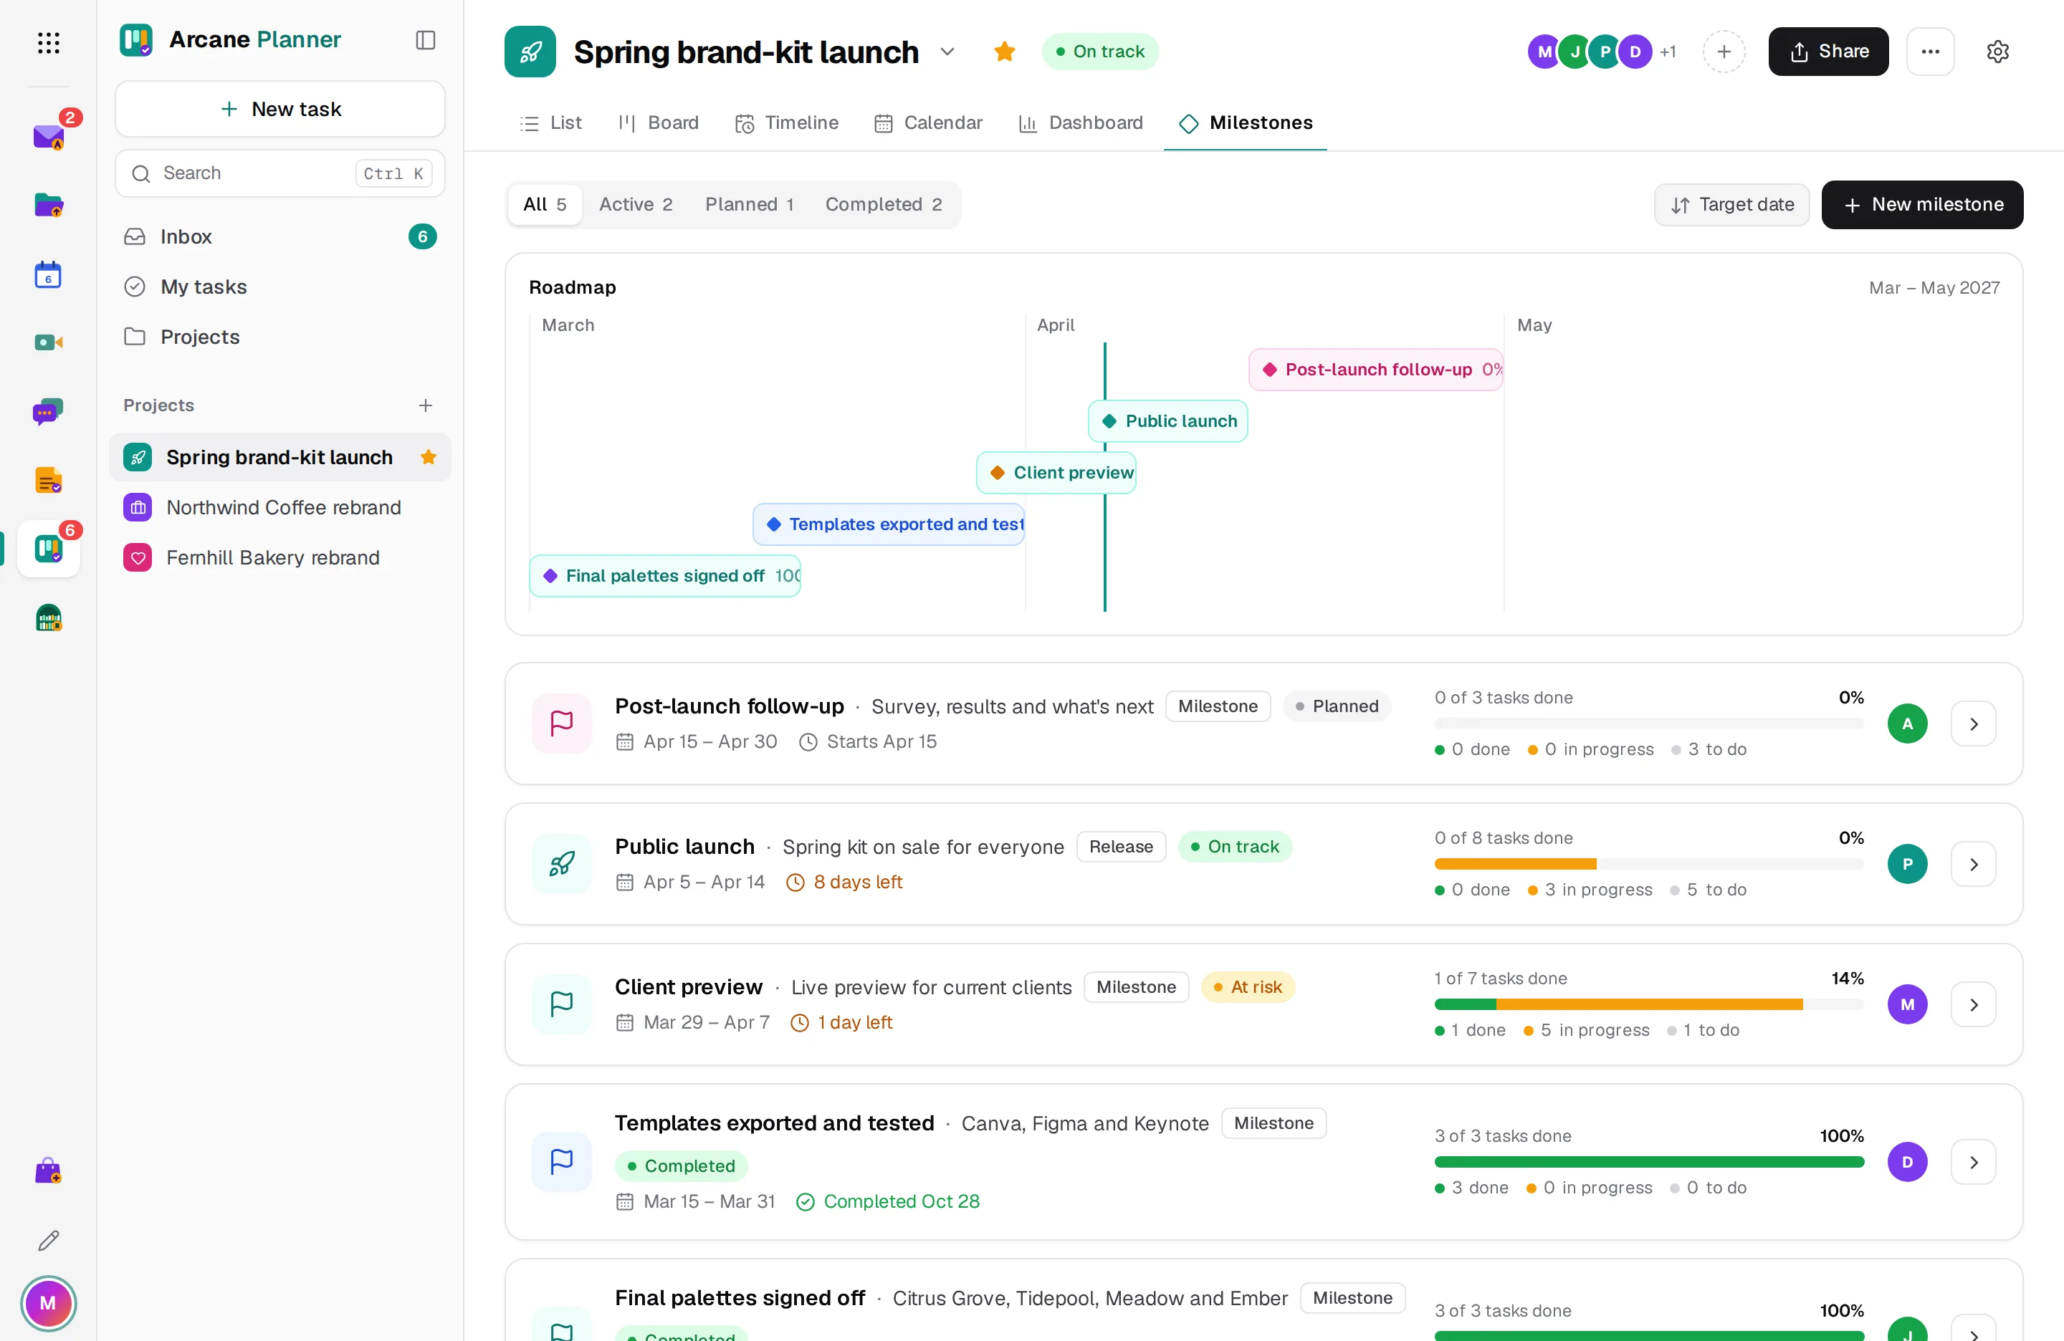Click the pencil edit icon in rail

[49, 1241]
